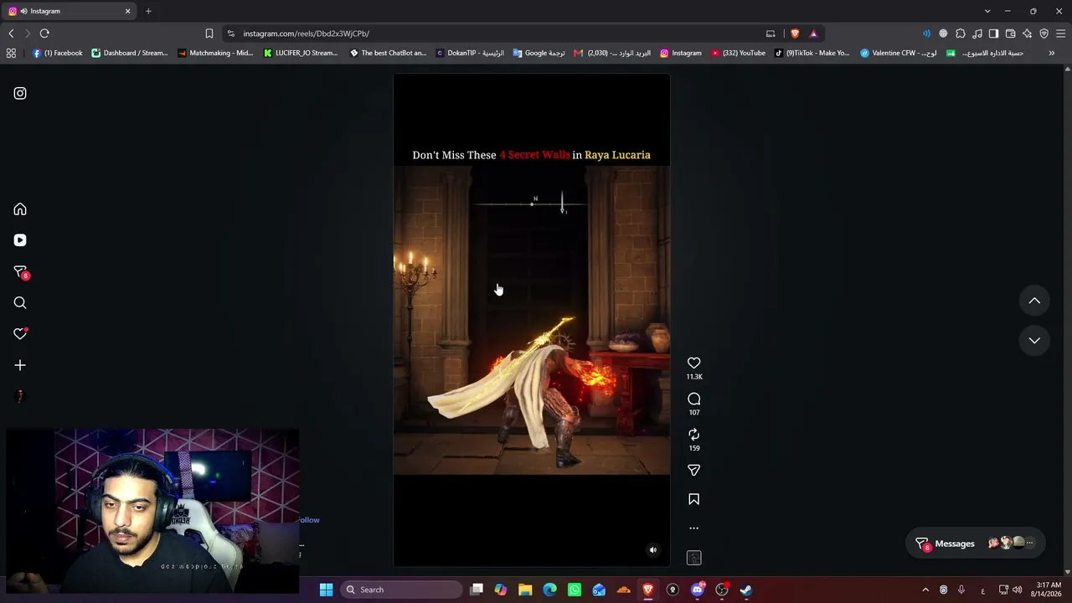Toggle the browser sidebar panel
Image resolution: width=1072 pixels, height=603 pixels.
click(993, 33)
